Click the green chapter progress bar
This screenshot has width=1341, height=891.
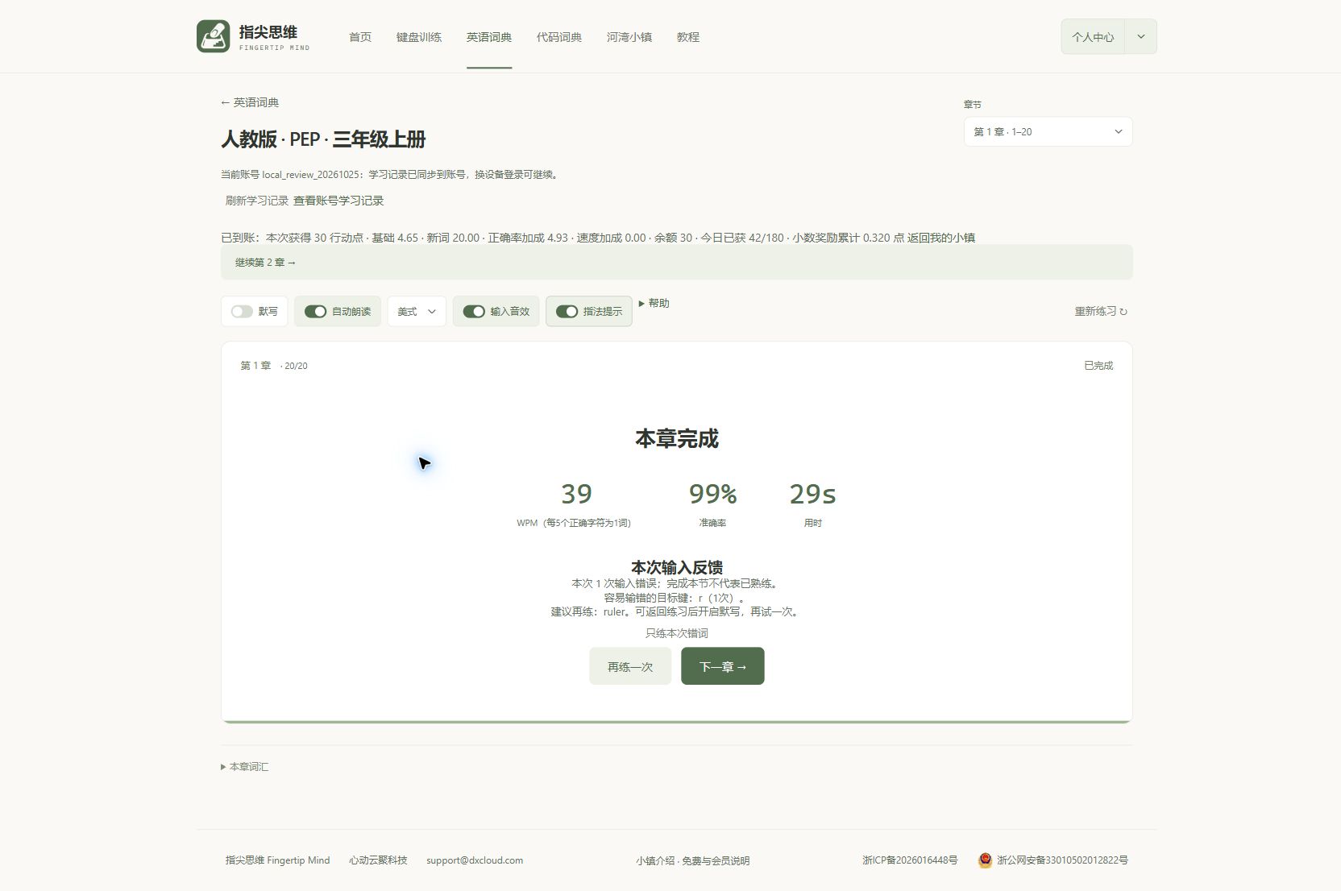677,722
